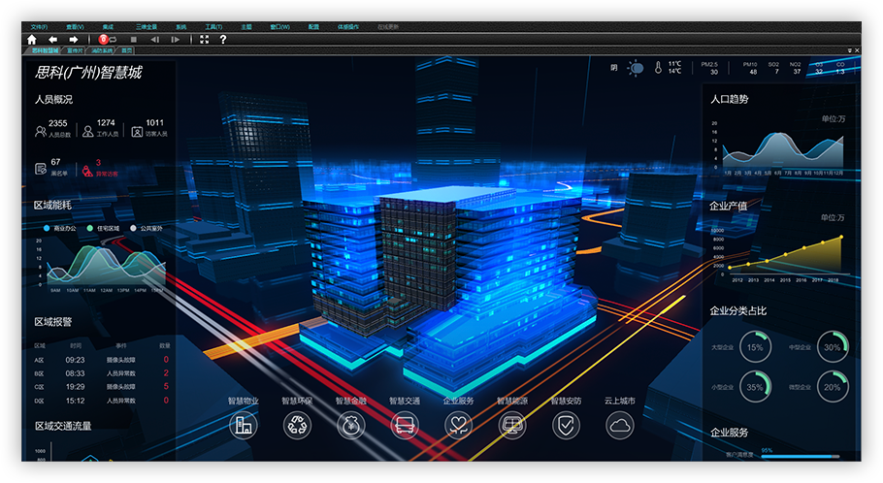Click the 30% medium enterprise ring
Viewport: 883px width, 483px height.
(833, 347)
